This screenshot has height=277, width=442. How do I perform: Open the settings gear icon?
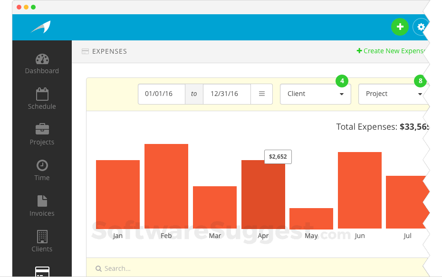(x=421, y=27)
